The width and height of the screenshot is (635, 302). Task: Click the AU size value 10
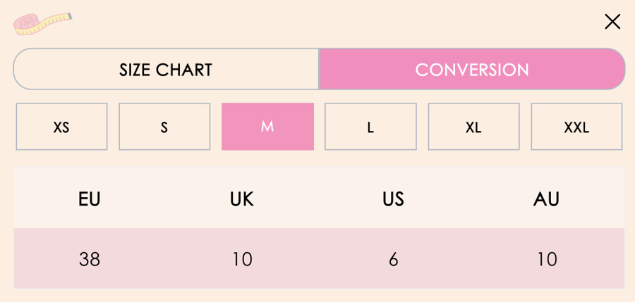point(547,259)
